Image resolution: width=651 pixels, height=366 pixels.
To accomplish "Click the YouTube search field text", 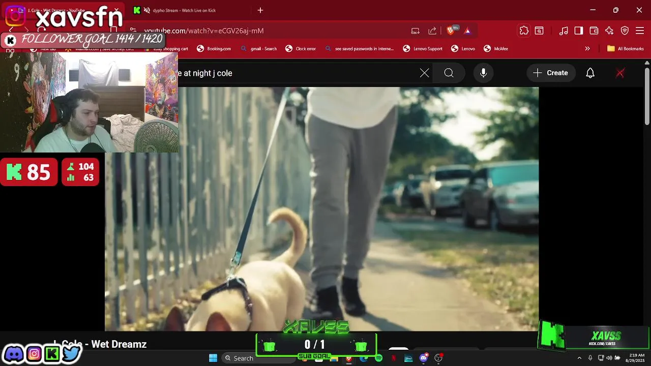I will pos(205,73).
